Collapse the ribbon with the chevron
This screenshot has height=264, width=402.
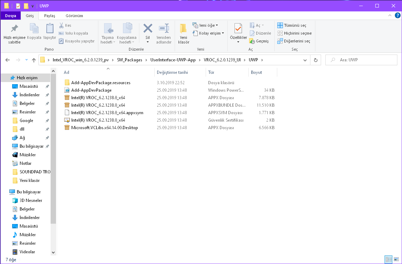coord(390,15)
